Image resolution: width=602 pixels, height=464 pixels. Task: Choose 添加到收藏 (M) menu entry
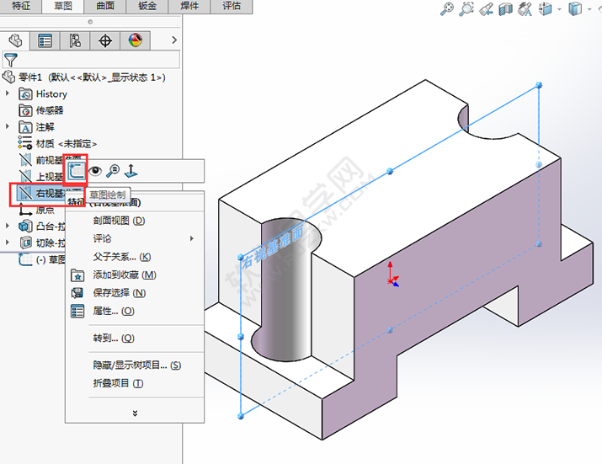[135, 275]
